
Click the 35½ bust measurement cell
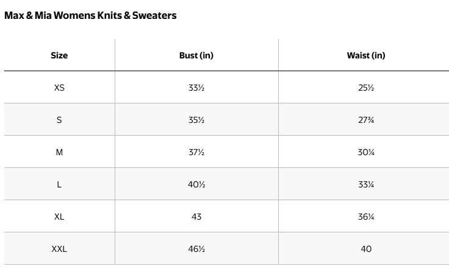click(196, 120)
